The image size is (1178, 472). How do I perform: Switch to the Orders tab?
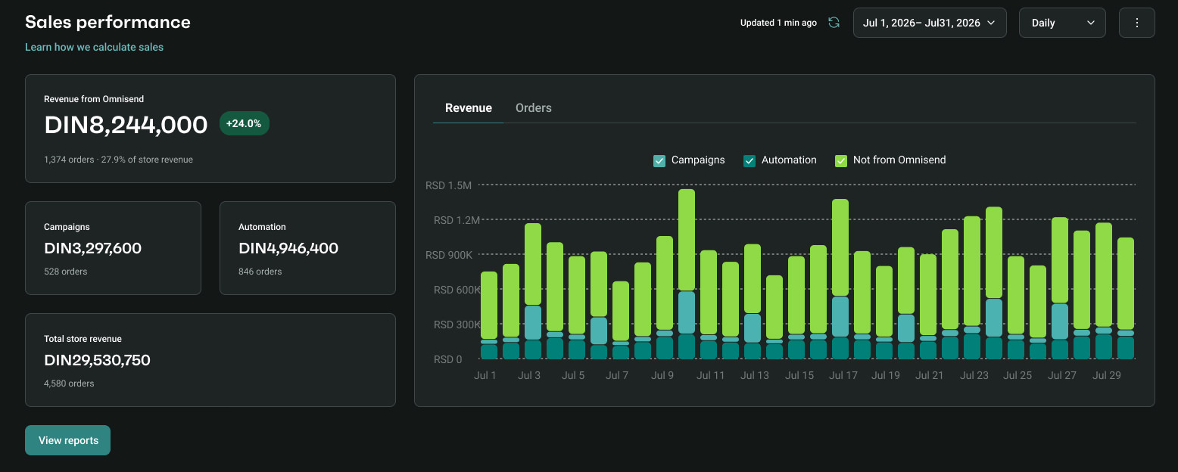pos(534,108)
